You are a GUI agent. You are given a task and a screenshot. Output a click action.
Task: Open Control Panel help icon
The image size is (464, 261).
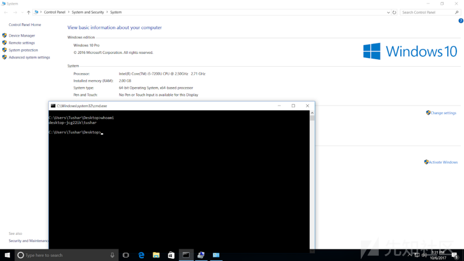pos(461,21)
